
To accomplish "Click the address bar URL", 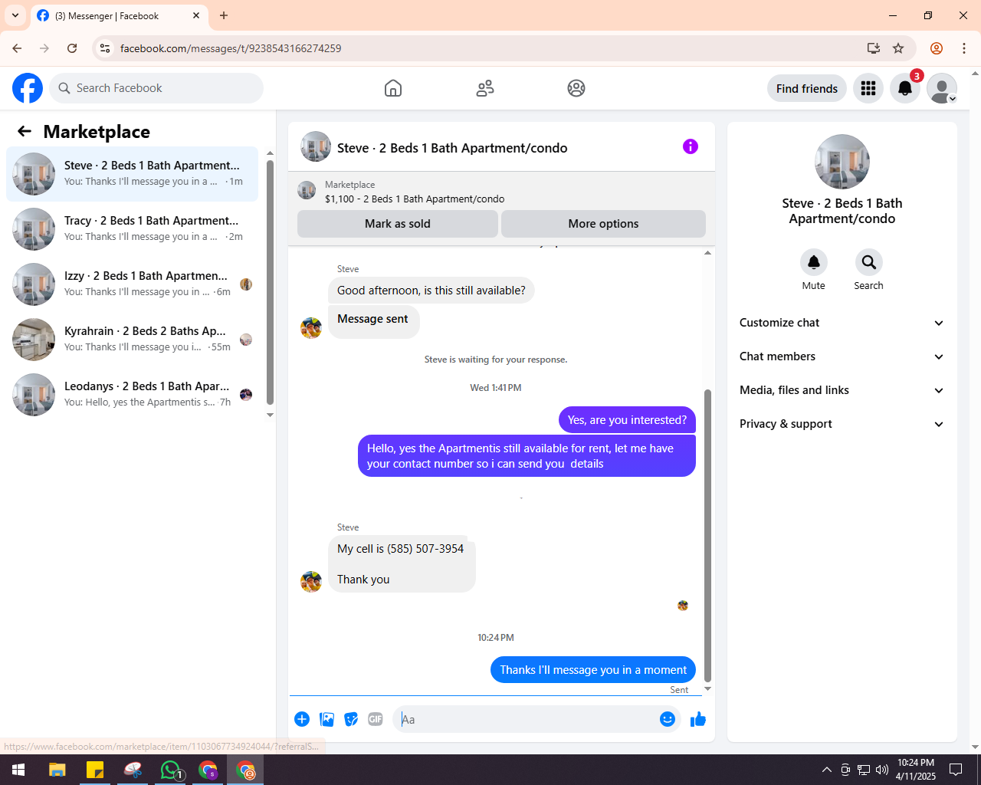I will (x=231, y=48).
